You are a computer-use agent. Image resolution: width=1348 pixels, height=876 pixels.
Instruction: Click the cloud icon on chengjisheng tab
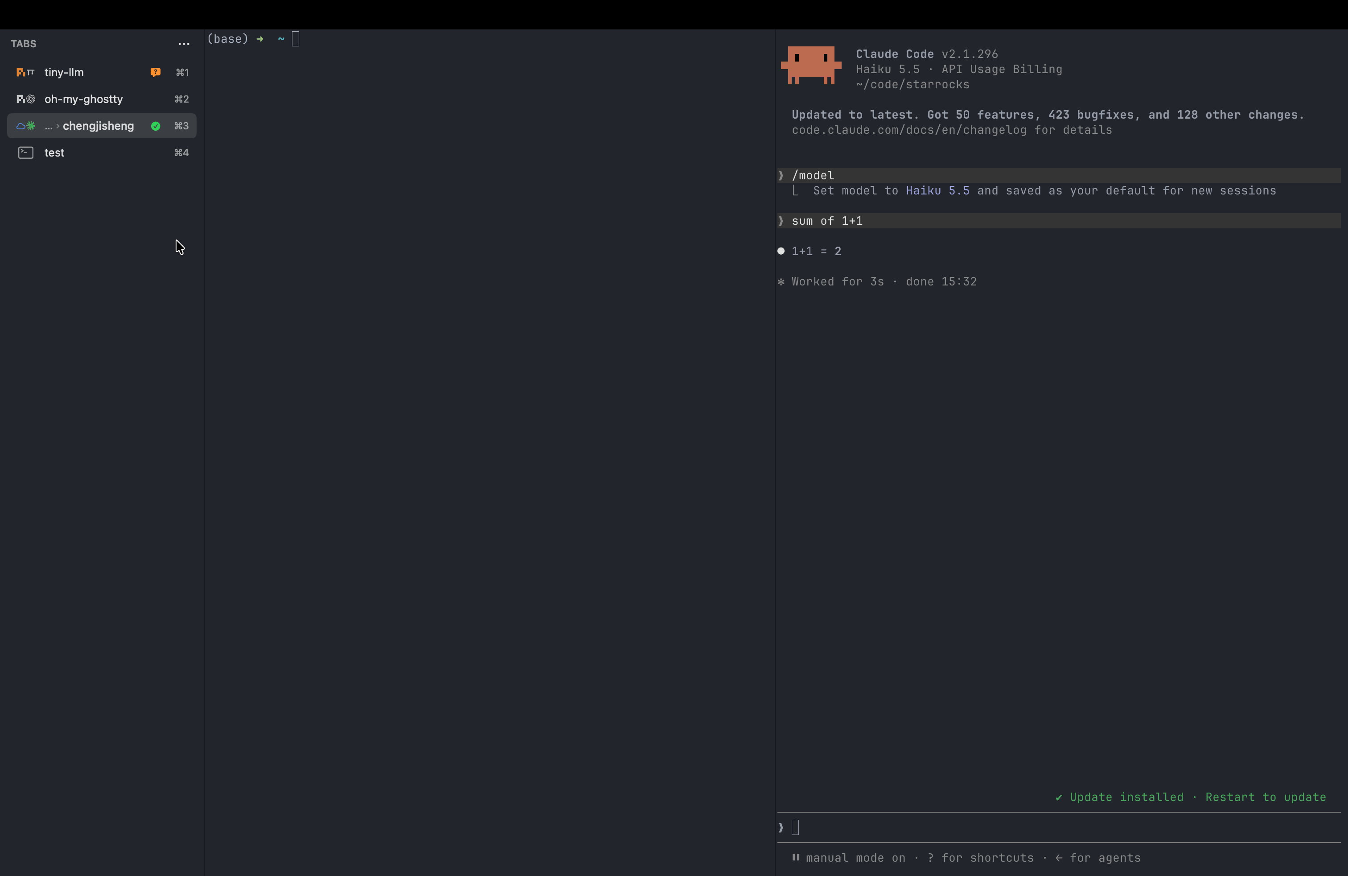click(21, 126)
